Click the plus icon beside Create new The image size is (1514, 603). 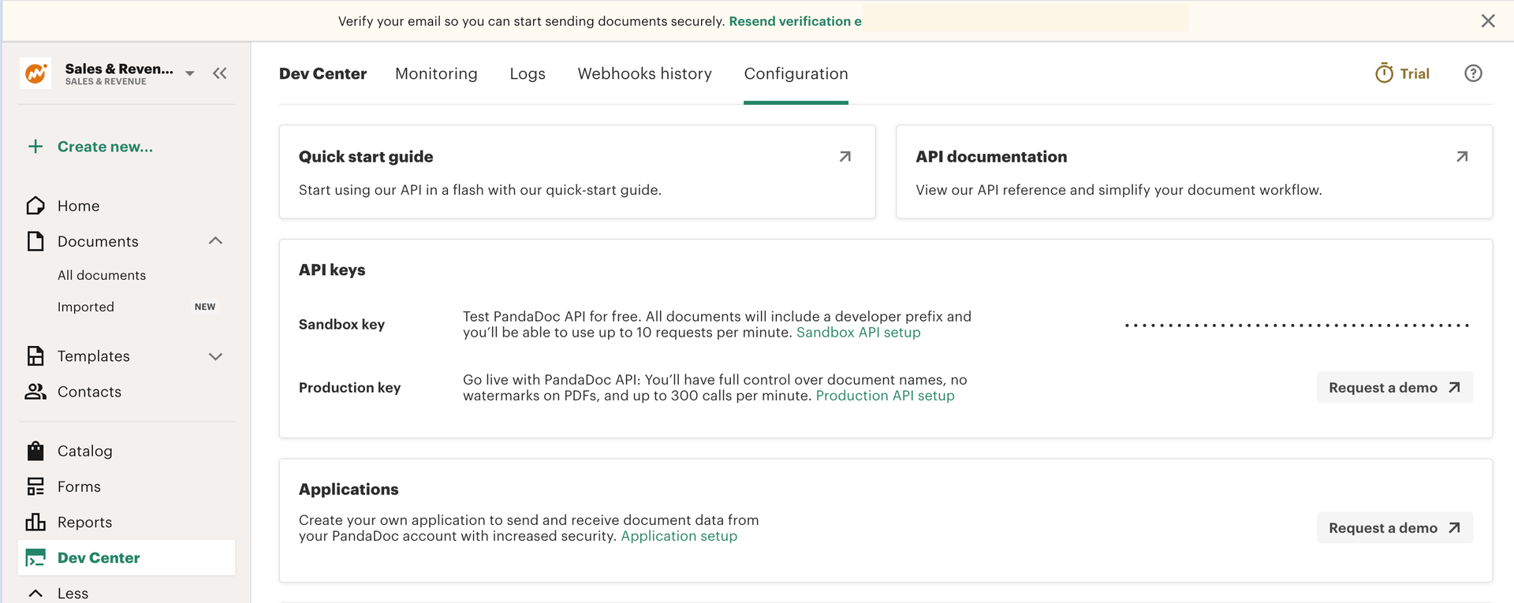point(35,147)
